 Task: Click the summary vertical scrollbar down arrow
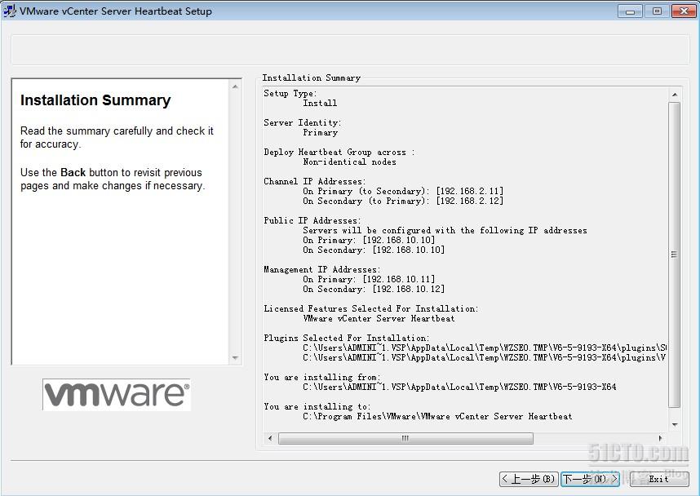(675, 424)
